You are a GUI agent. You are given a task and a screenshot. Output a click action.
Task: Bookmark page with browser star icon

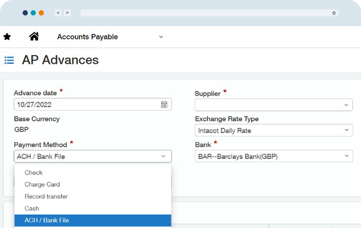click(334, 13)
